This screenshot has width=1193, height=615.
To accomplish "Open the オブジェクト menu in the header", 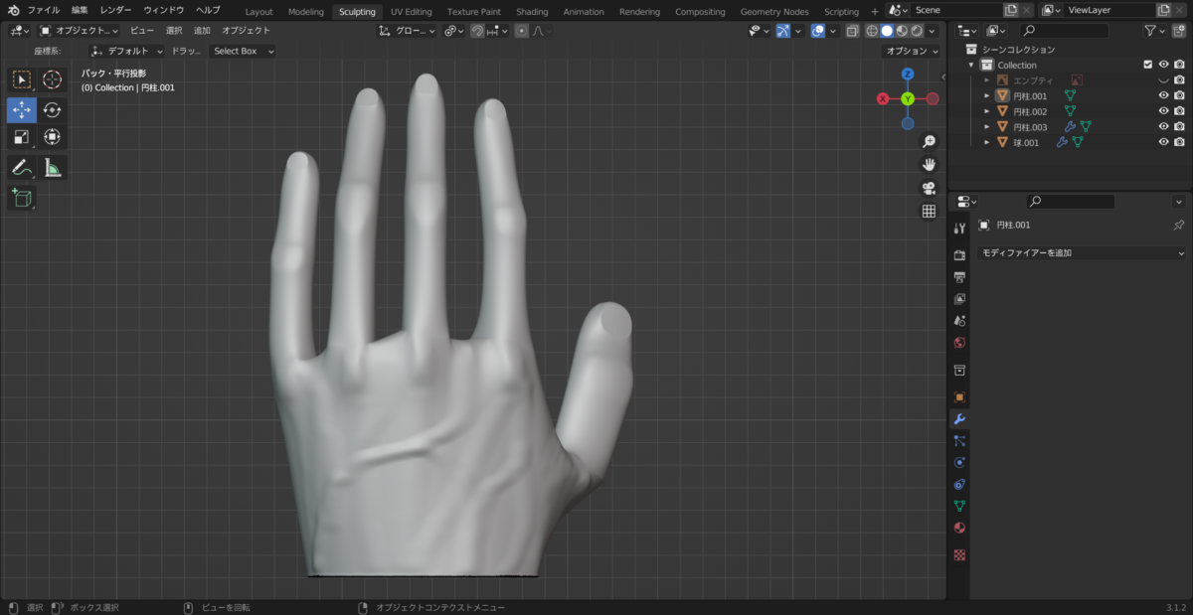I will pyautogui.click(x=246, y=31).
